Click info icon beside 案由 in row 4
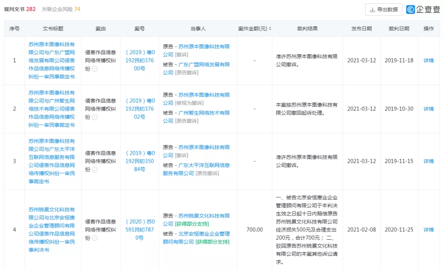This screenshot has width=444, height=270. 95,238
